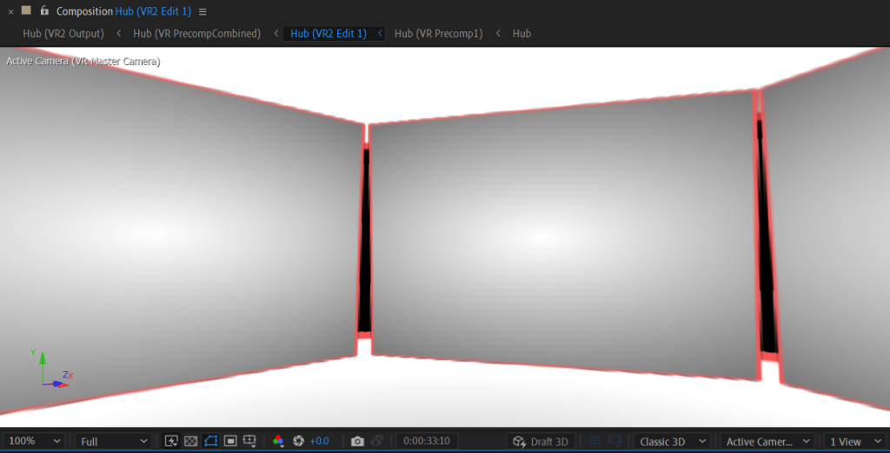This screenshot has width=890, height=453.
Task: Select the Hub (VR2 Edit 1) breadcrumb
Action: 329,34
